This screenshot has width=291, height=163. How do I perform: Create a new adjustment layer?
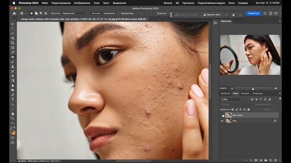pyautogui.click(x=261, y=160)
